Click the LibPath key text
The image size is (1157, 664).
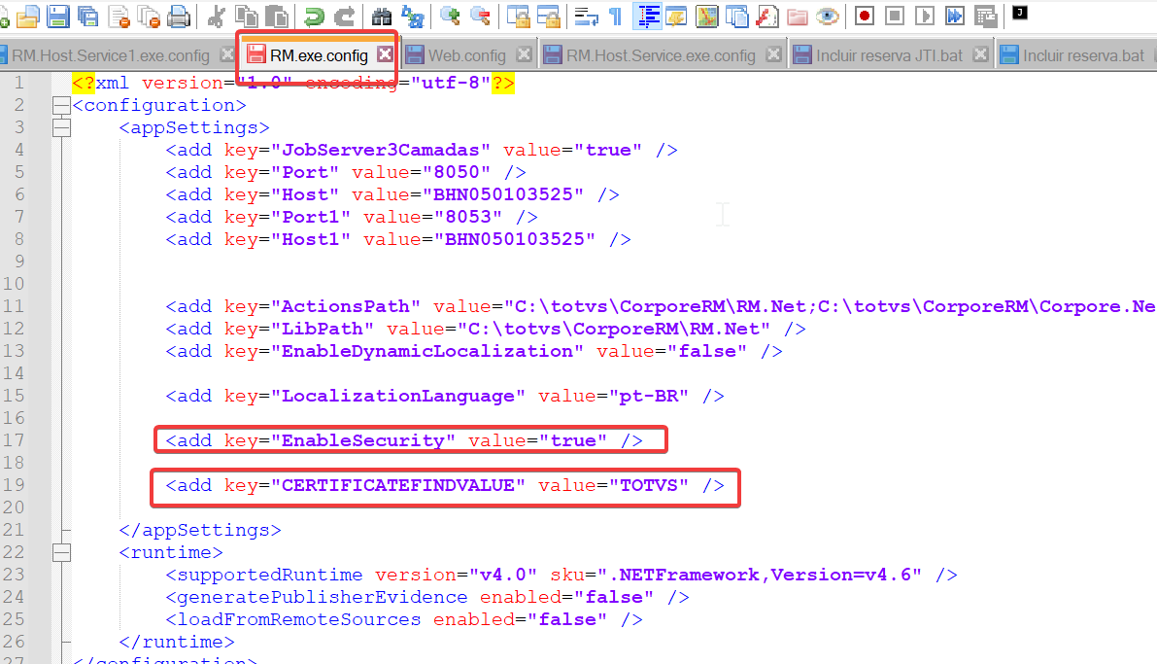click(x=323, y=329)
